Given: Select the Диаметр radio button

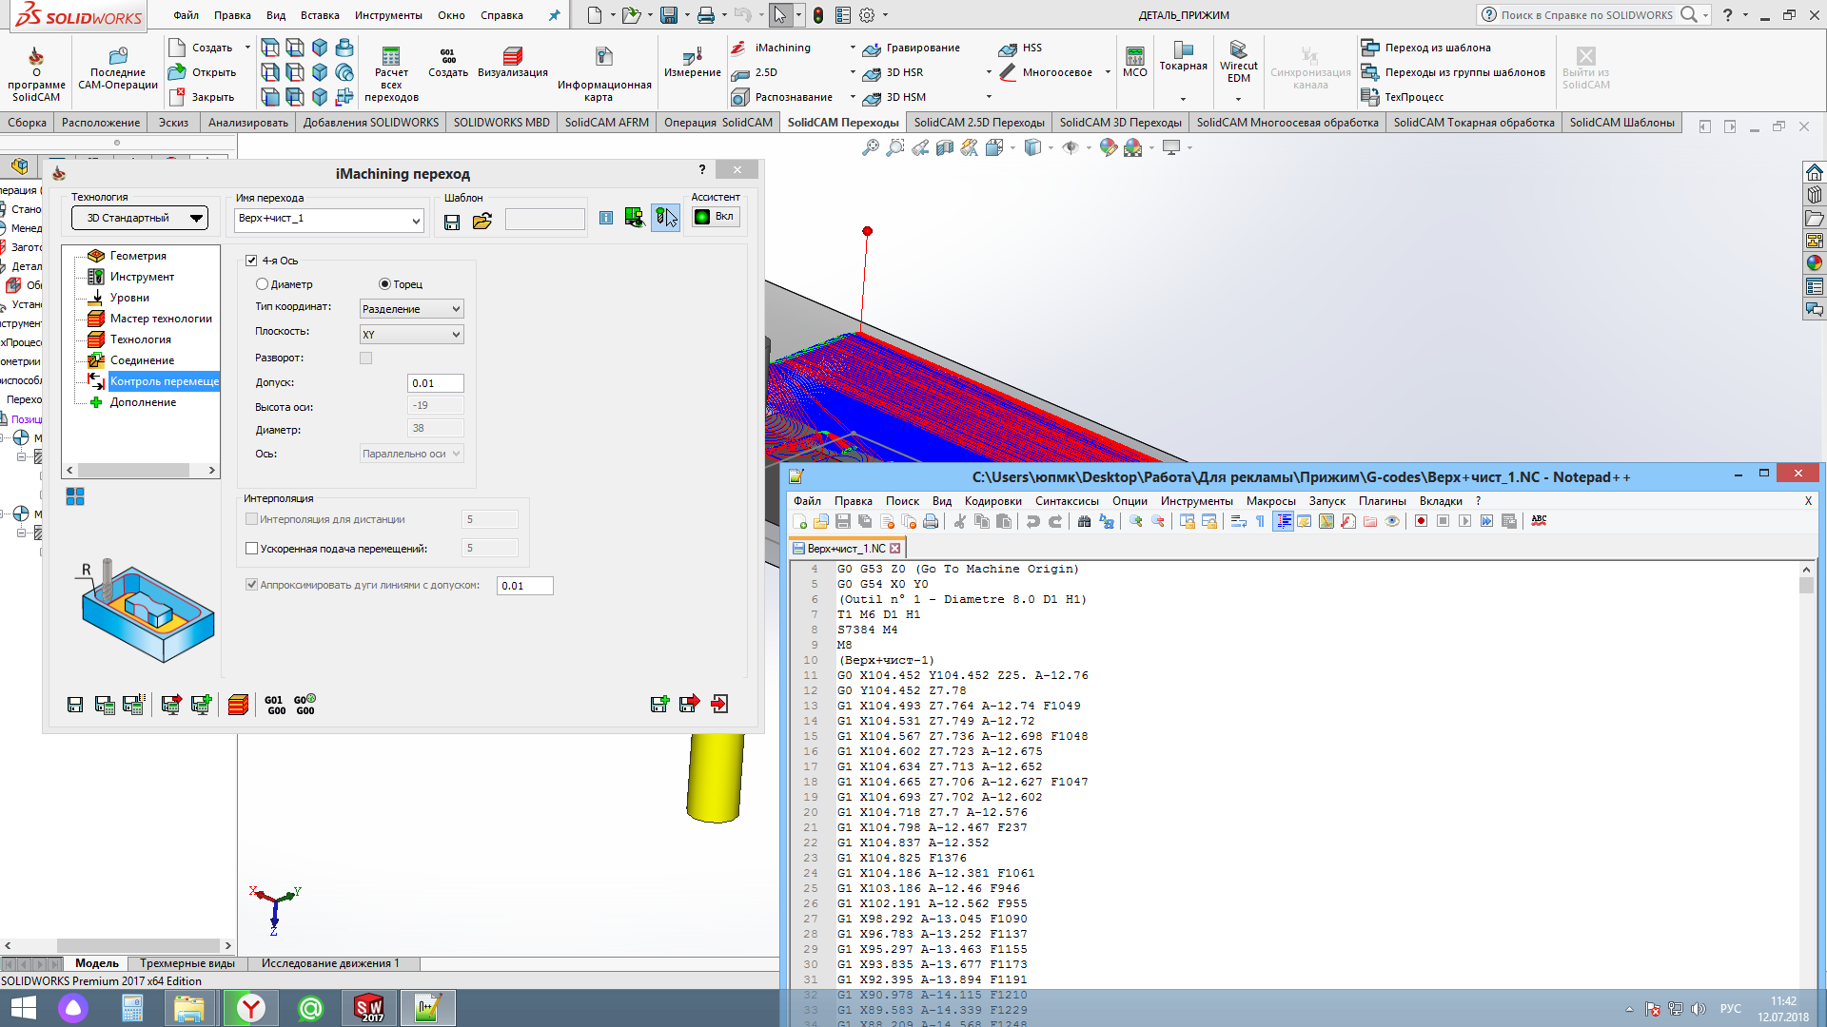Looking at the screenshot, I should (262, 284).
